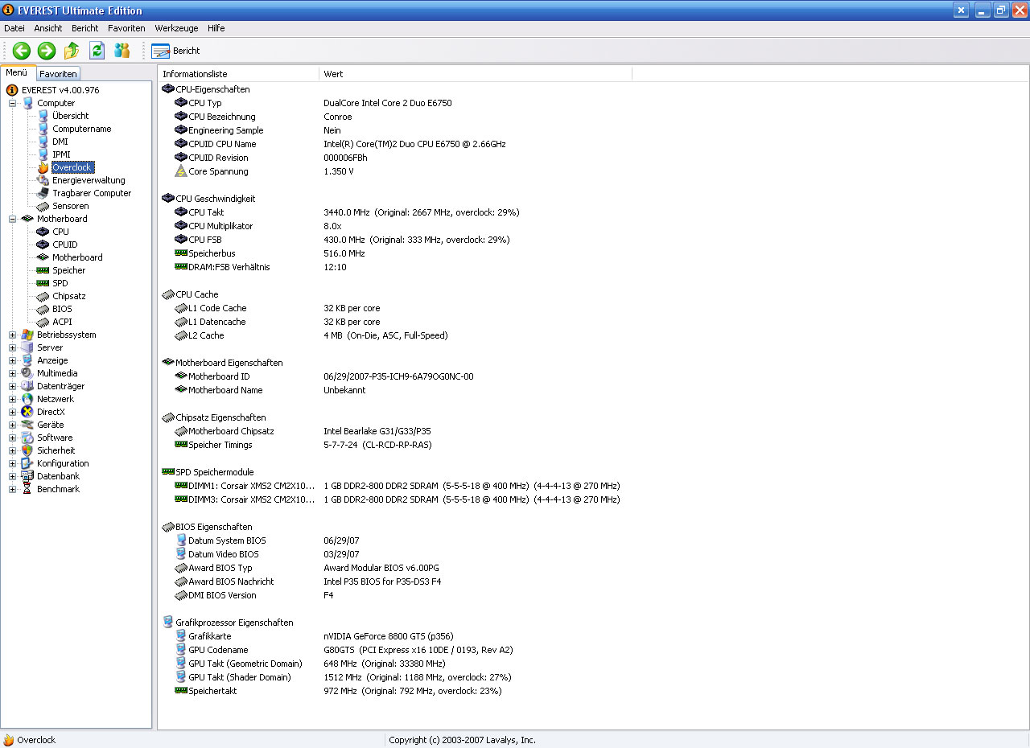Select the CPUID tree item

click(x=65, y=245)
